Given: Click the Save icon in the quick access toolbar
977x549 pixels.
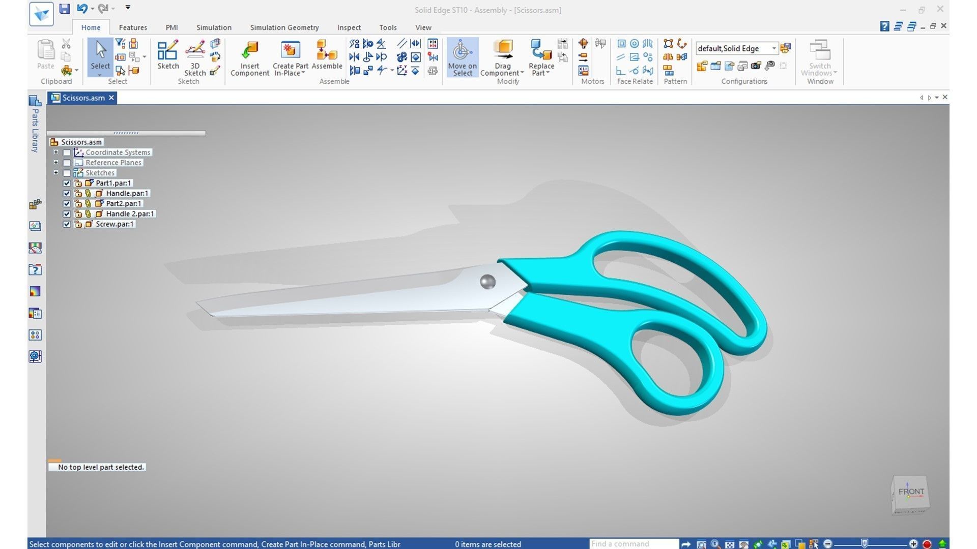Looking at the screenshot, I should (x=64, y=9).
